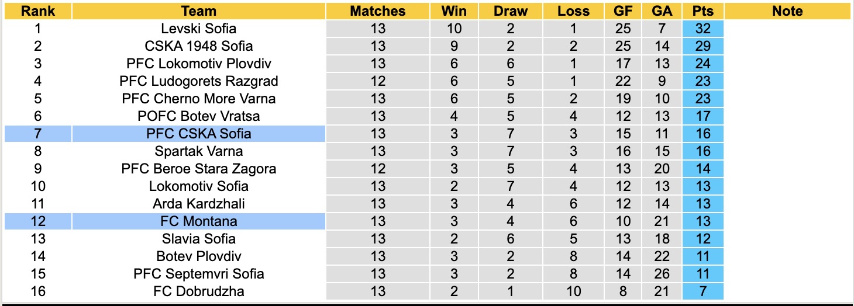Click the Team column header
The width and height of the screenshot is (854, 306).
pos(198,11)
